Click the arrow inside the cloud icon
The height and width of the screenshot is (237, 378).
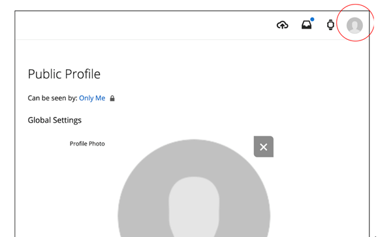(x=282, y=26)
